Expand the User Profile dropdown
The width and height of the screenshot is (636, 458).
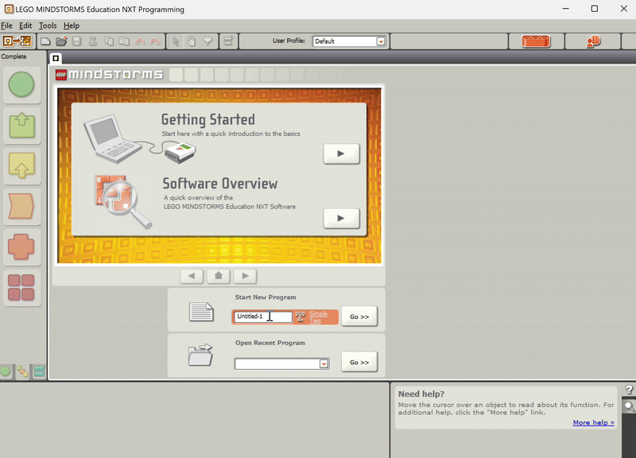(381, 41)
